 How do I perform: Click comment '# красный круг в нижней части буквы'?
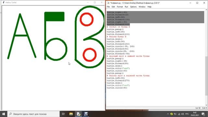click(x=128, y=56)
